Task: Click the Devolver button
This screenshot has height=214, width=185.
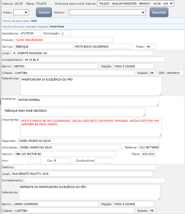Action: (x=159, y=12)
